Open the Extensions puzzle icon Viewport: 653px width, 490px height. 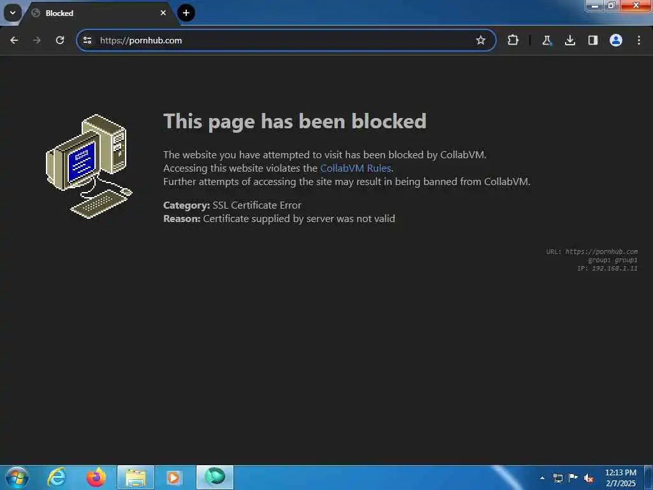(x=513, y=40)
